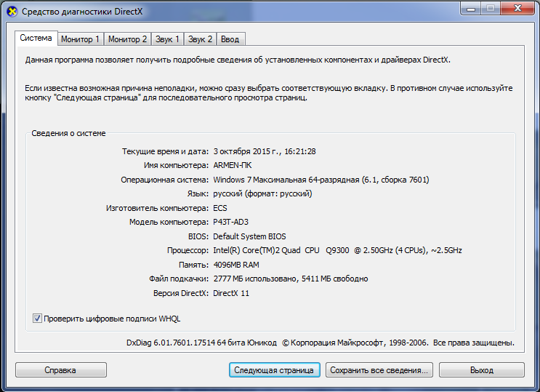This screenshot has width=540, height=392.
Task: Click the date value 3 октября 2015 г.
Action: [x=246, y=151]
